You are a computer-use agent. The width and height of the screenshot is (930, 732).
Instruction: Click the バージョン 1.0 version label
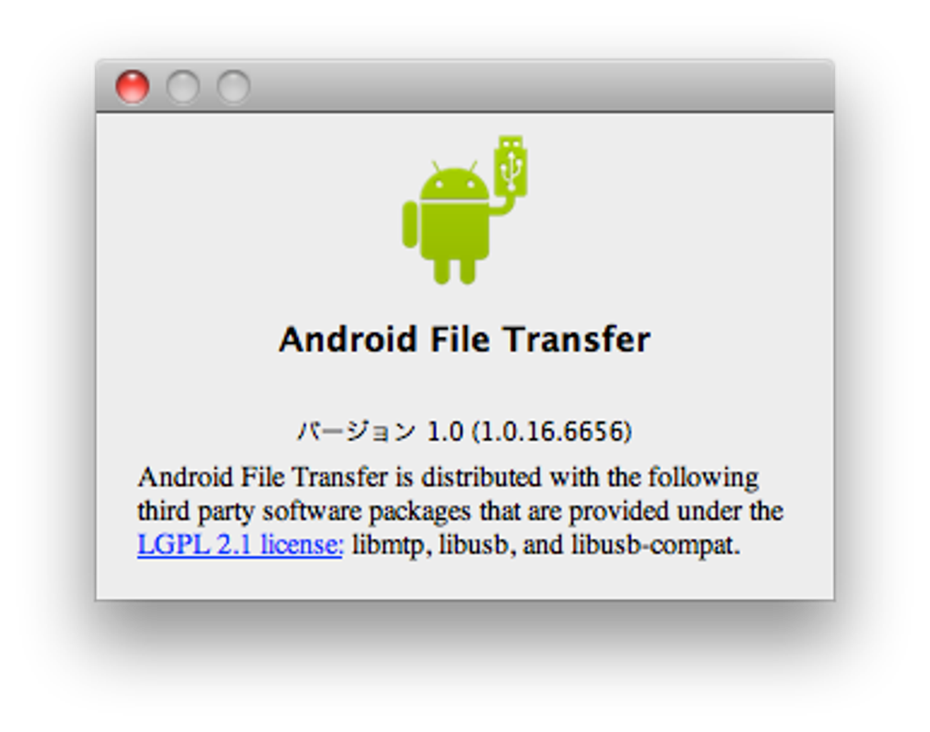(380, 431)
